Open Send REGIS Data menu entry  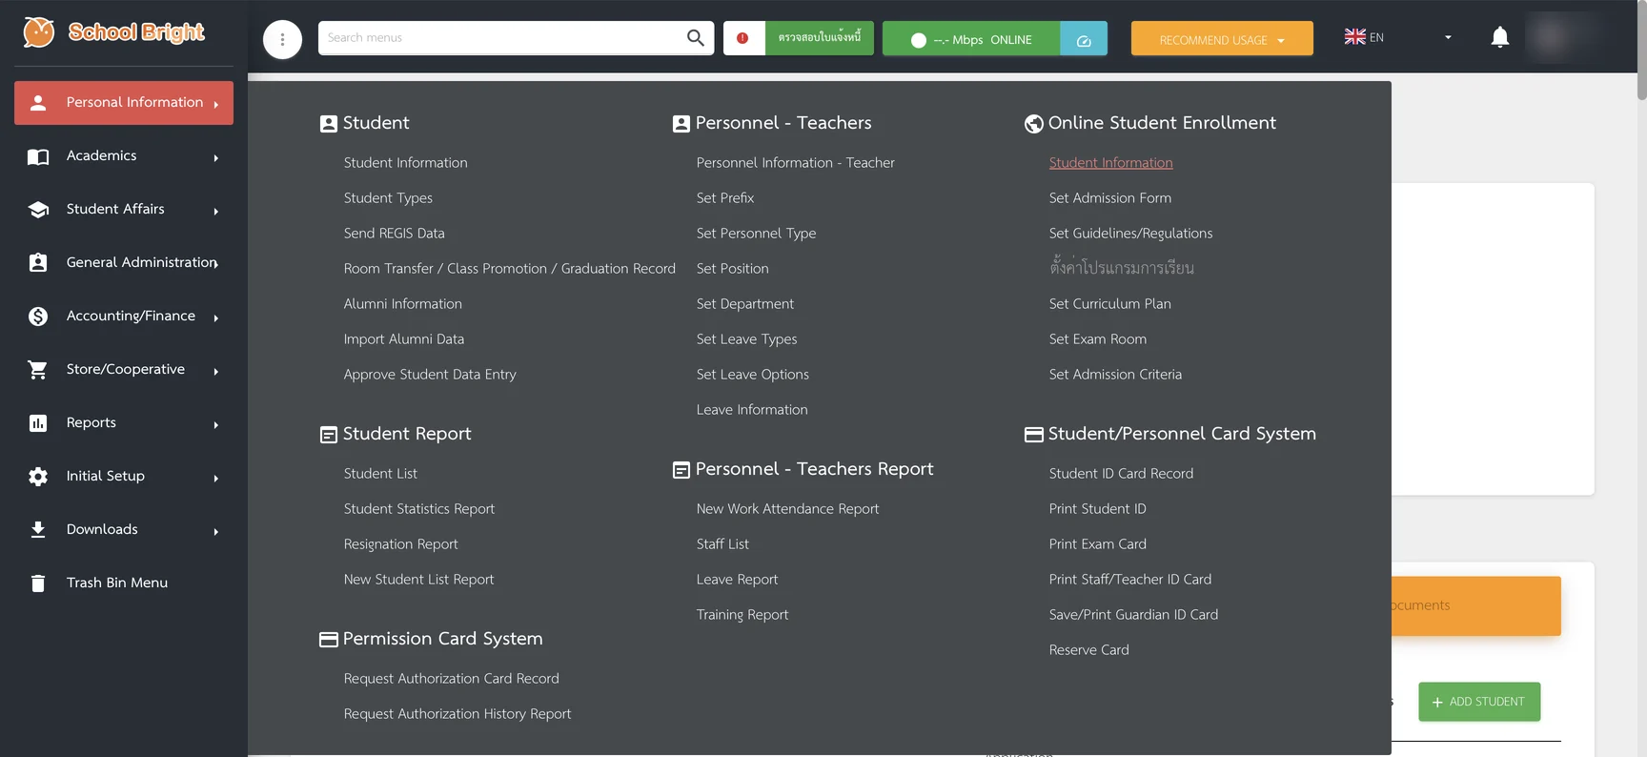coord(394,234)
